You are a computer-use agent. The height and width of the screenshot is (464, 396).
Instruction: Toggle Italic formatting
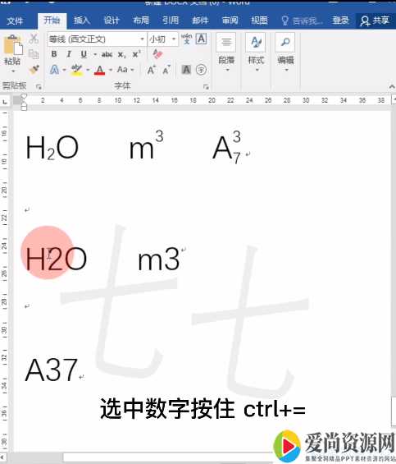(69, 54)
